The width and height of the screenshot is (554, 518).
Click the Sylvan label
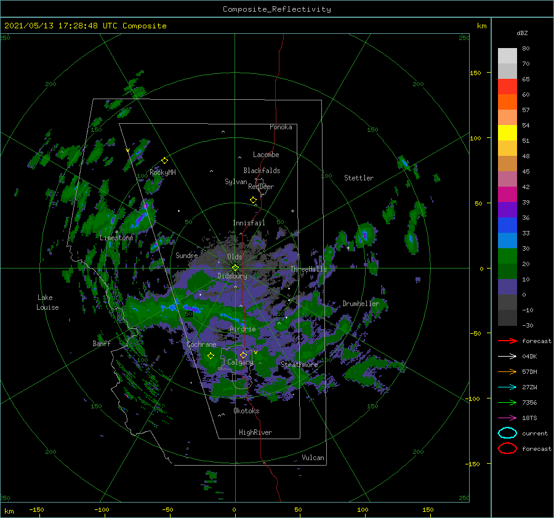pyautogui.click(x=236, y=182)
